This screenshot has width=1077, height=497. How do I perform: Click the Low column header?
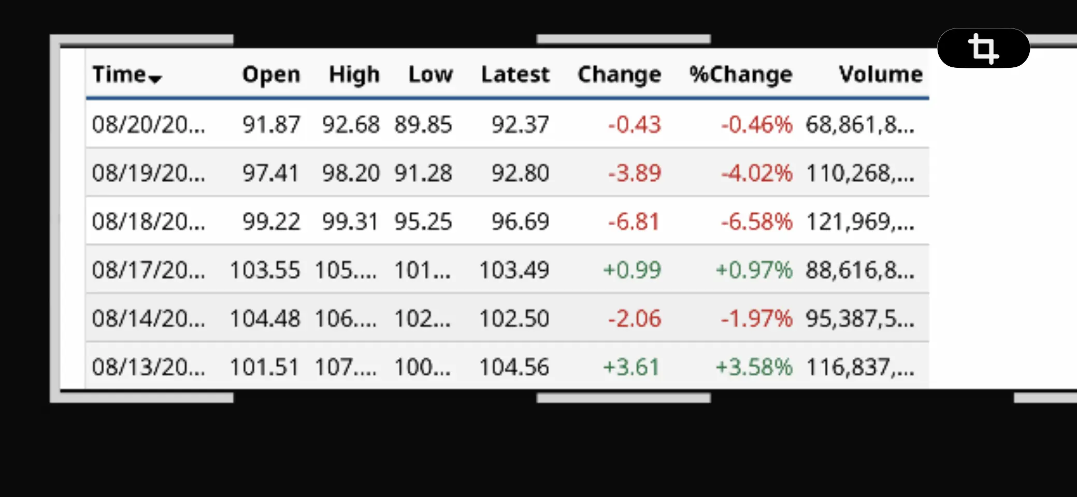click(430, 75)
